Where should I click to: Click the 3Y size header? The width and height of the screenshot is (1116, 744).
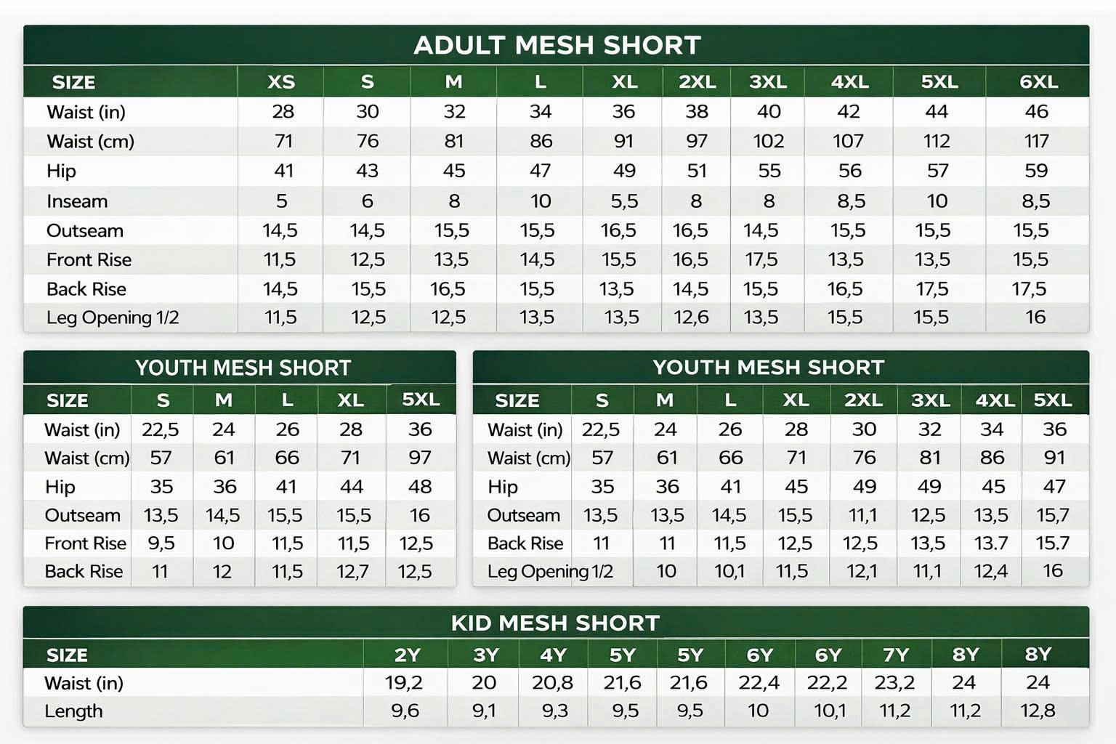click(x=485, y=655)
